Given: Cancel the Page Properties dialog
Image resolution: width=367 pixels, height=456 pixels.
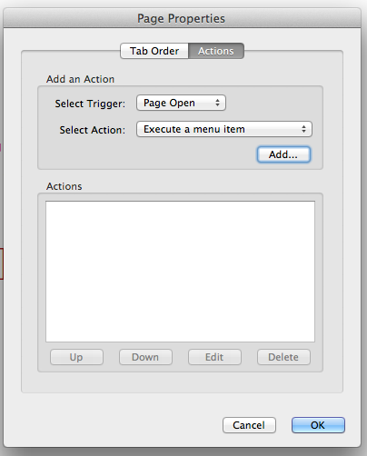Looking at the screenshot, I should tap(249, 425).
